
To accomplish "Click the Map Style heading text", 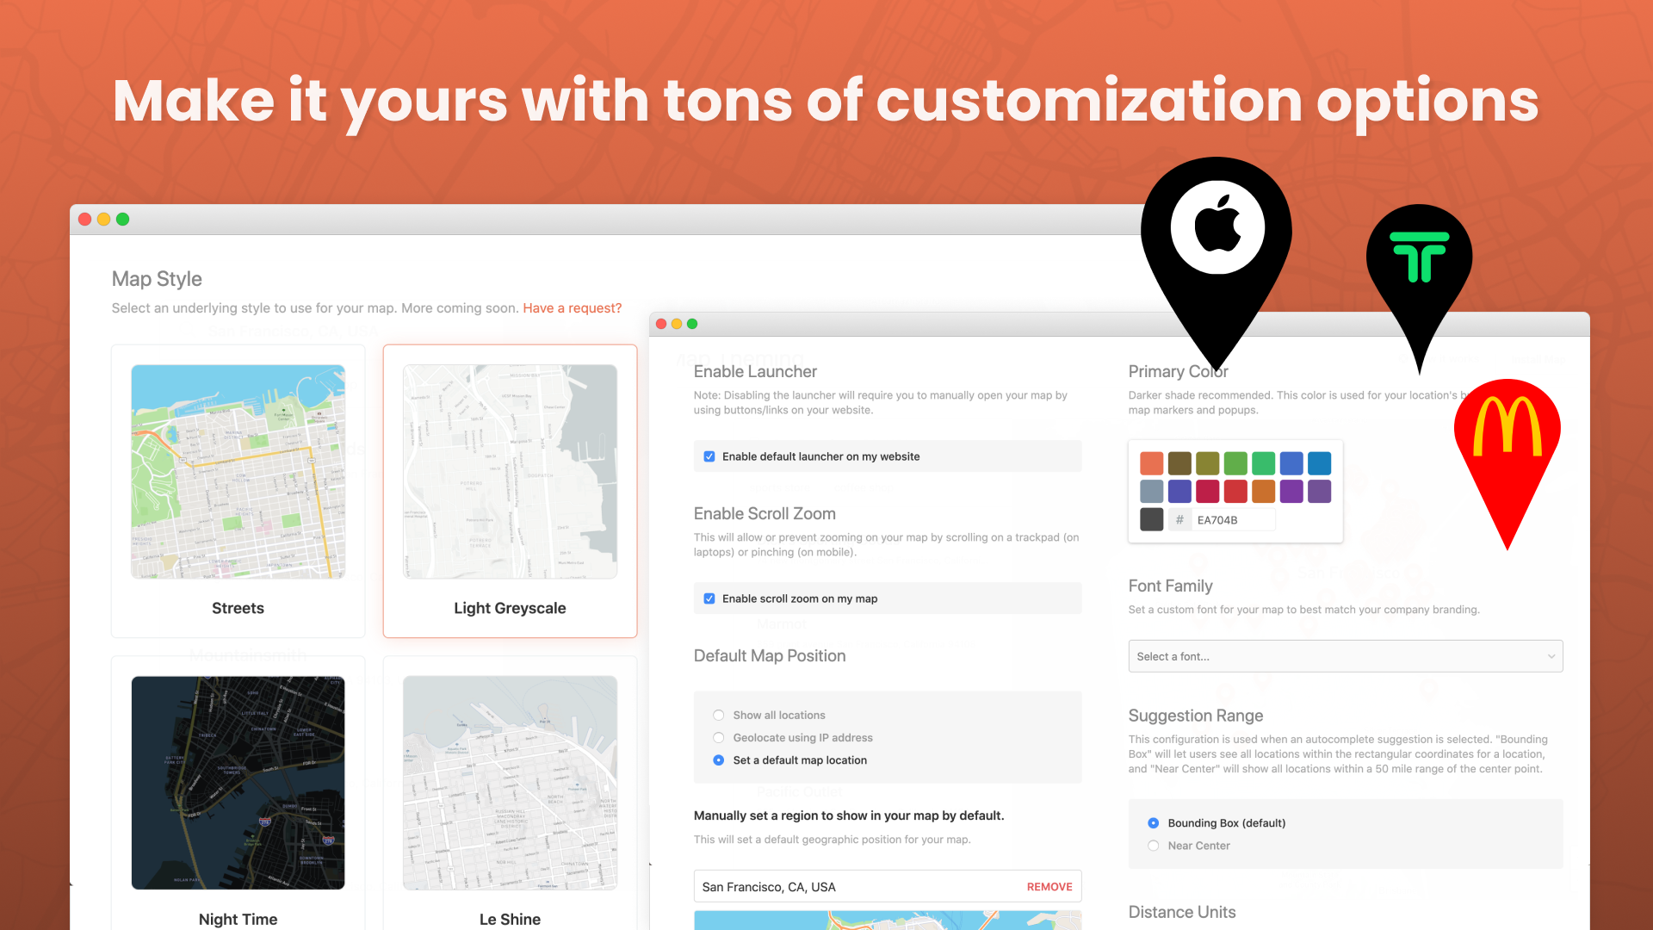I will (157, 279).
